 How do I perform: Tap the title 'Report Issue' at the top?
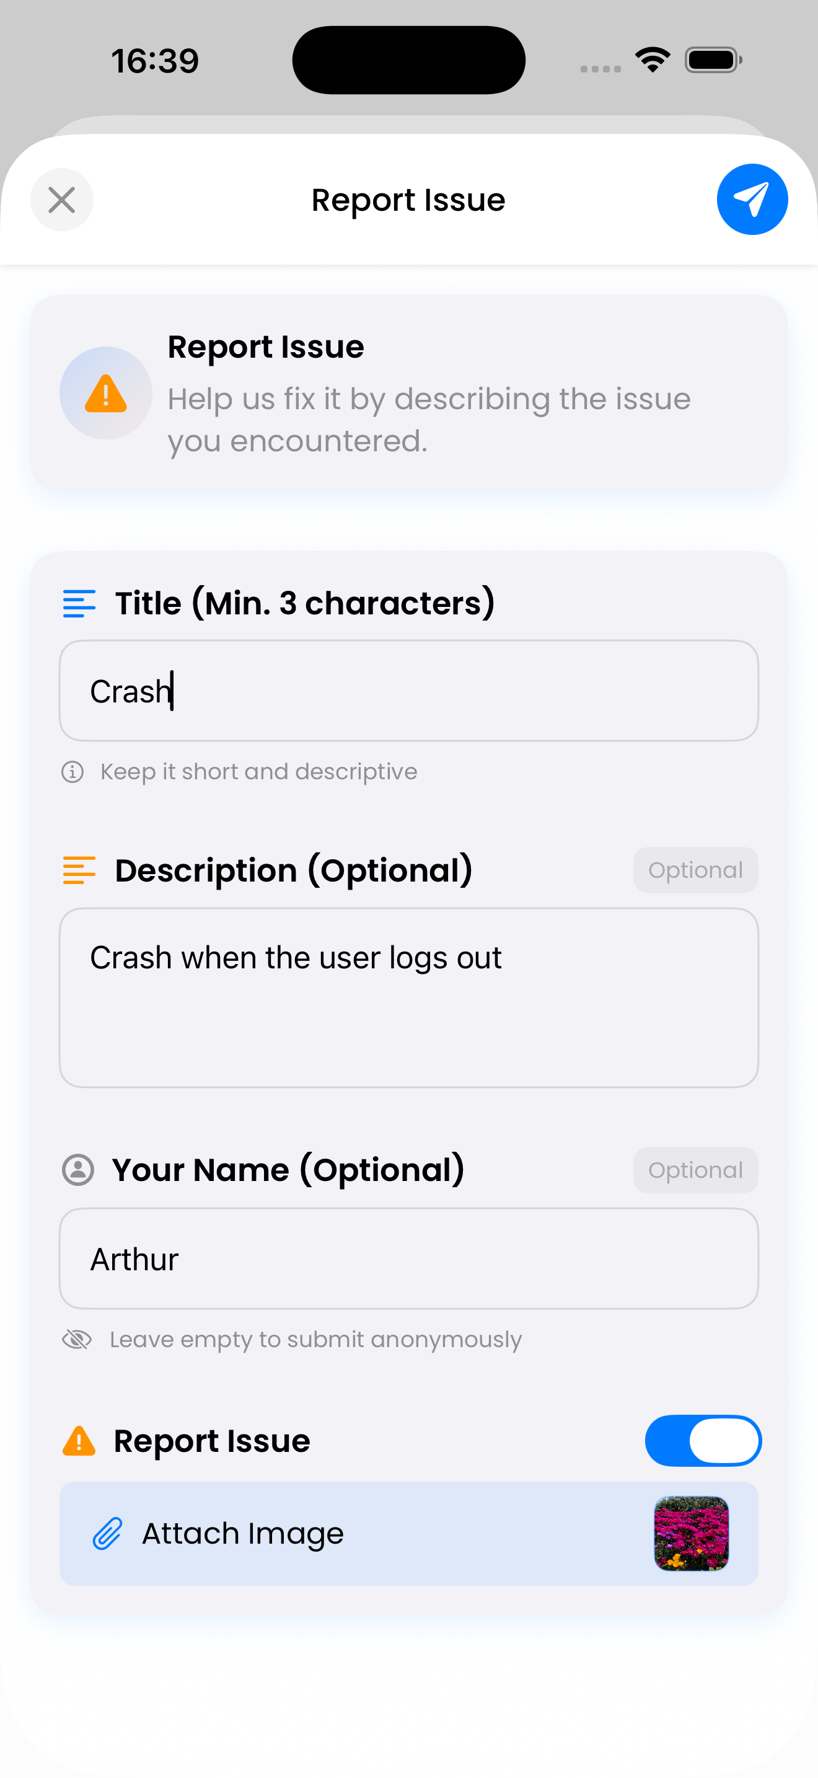(x=408, y=200)
